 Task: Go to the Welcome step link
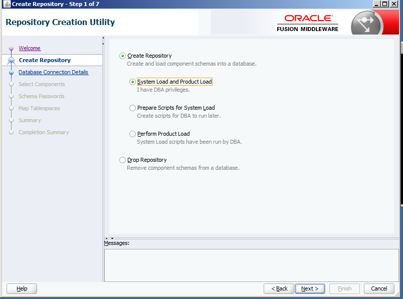pos(30,48)
